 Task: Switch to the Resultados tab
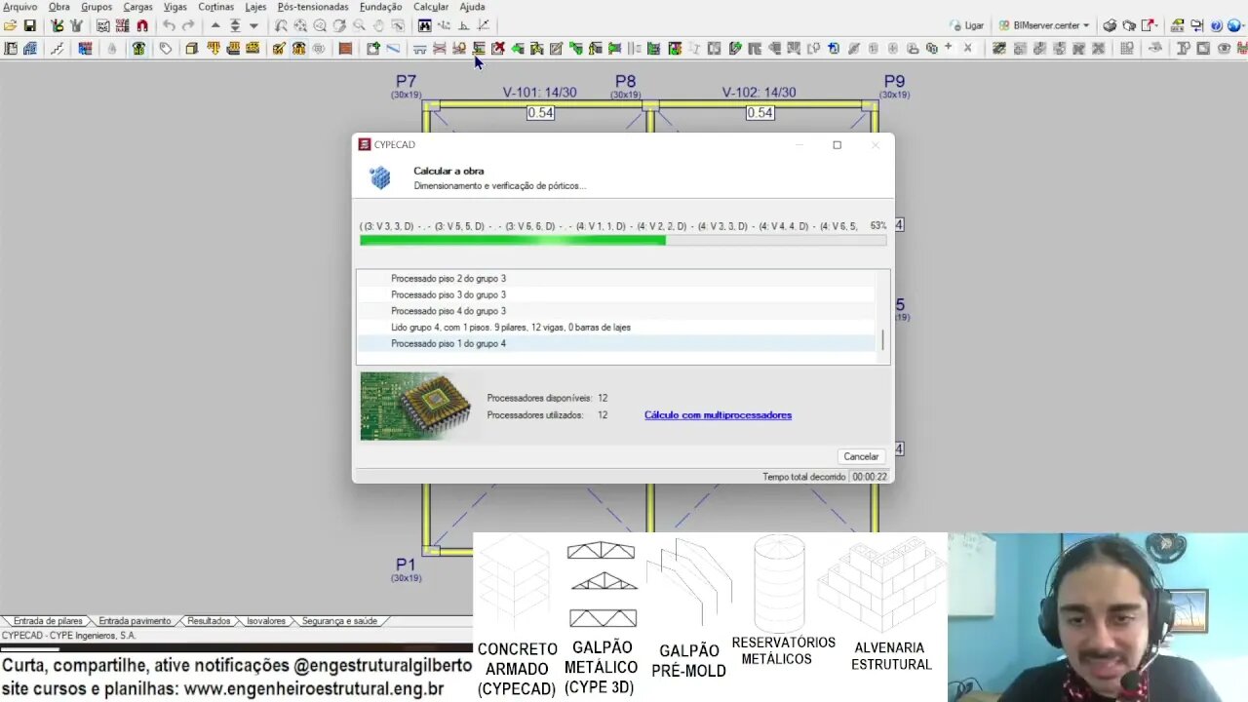(x=209, y=621)
